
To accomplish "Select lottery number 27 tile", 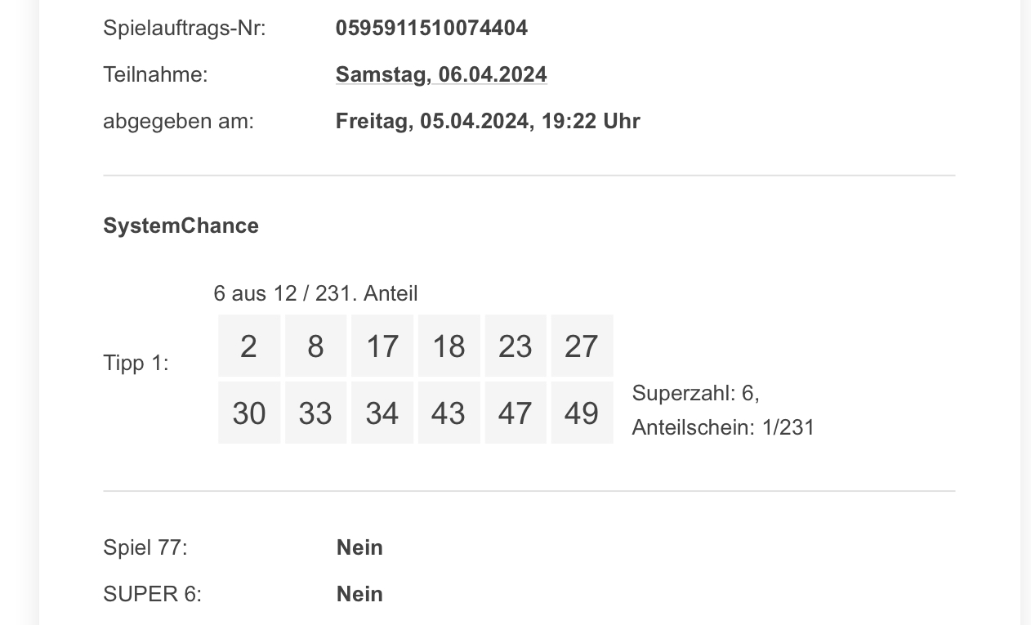I will coord(582,346).
